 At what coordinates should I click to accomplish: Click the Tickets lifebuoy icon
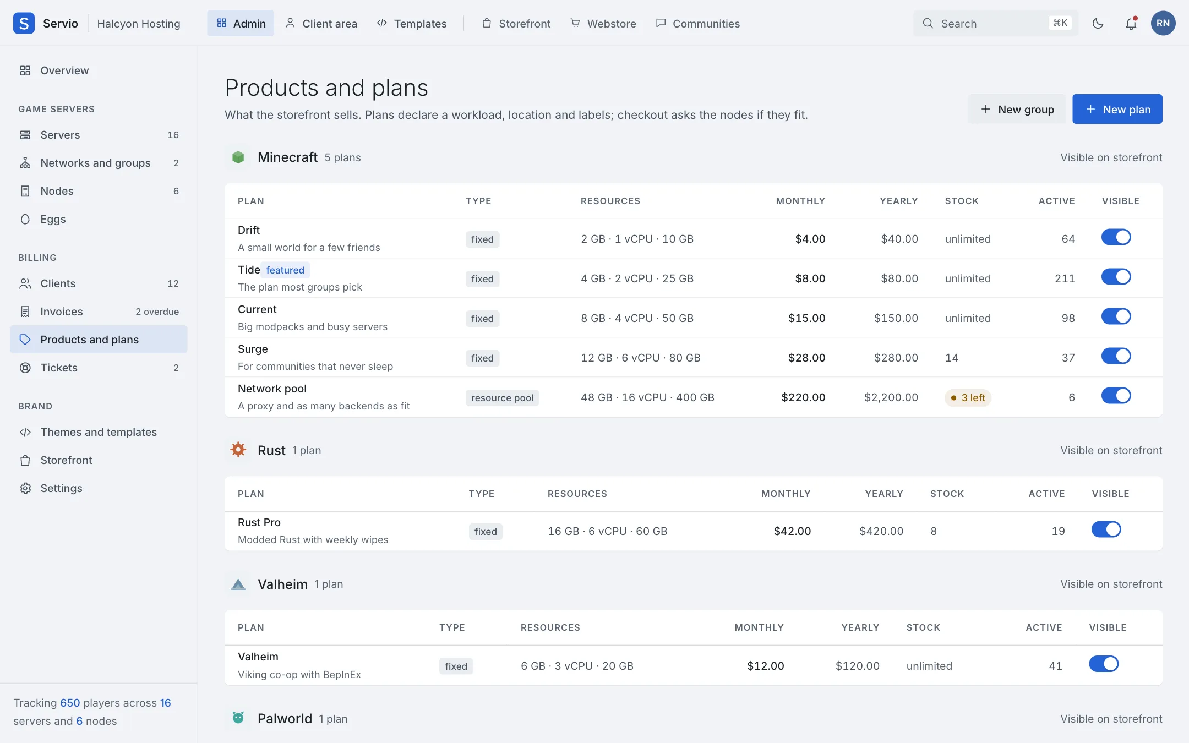pyautogui.click(x=25, y=368)
